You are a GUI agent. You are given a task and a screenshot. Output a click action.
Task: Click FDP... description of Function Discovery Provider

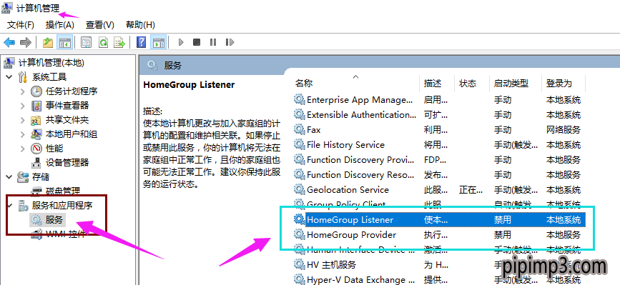point(436,159)
